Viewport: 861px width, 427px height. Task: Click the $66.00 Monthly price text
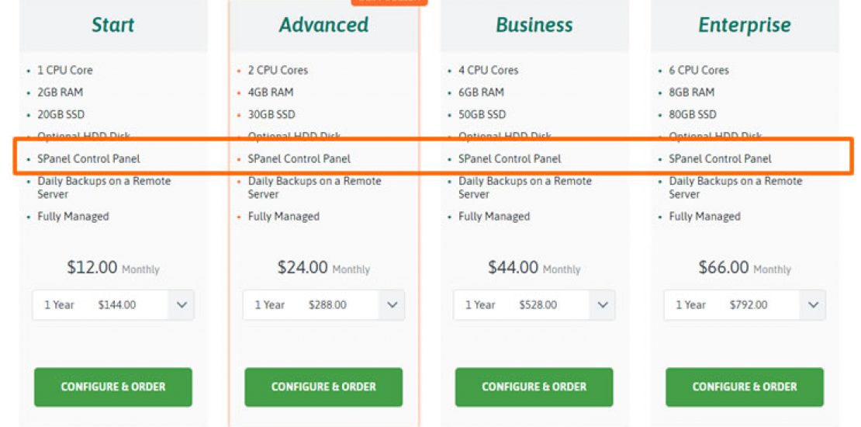tap(745, 268)
